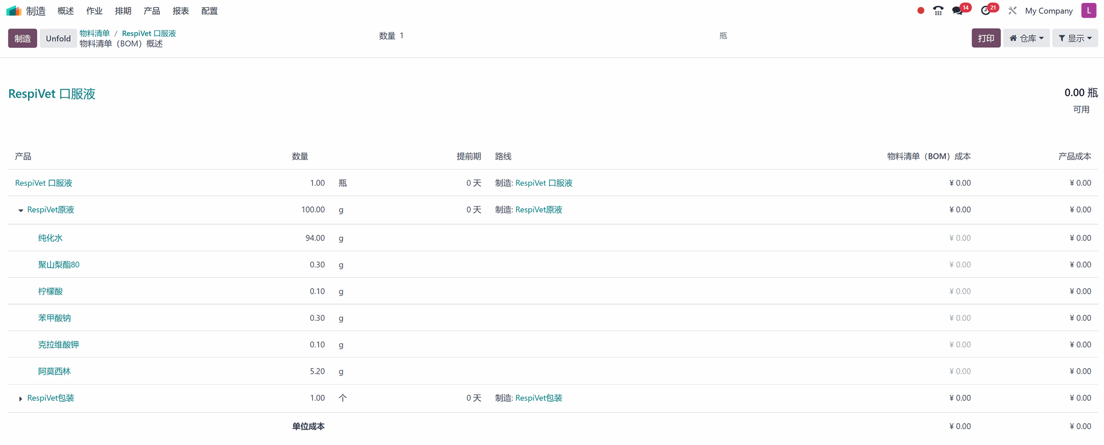
Task: Open the Odoo manufacturing app home icon
Action: pos(14,11)
